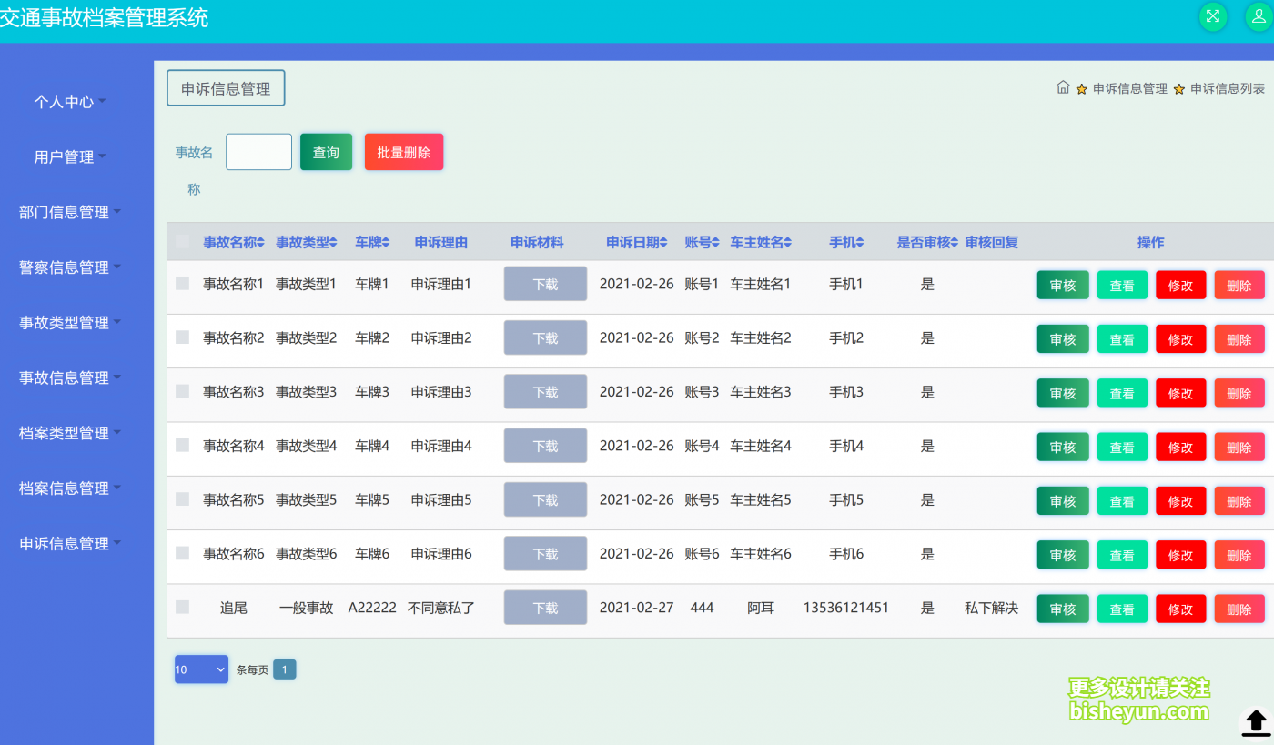Click the 事故名称 search input field
The height and width of the screenshot is (745, 1274).
tap(258, 151)
